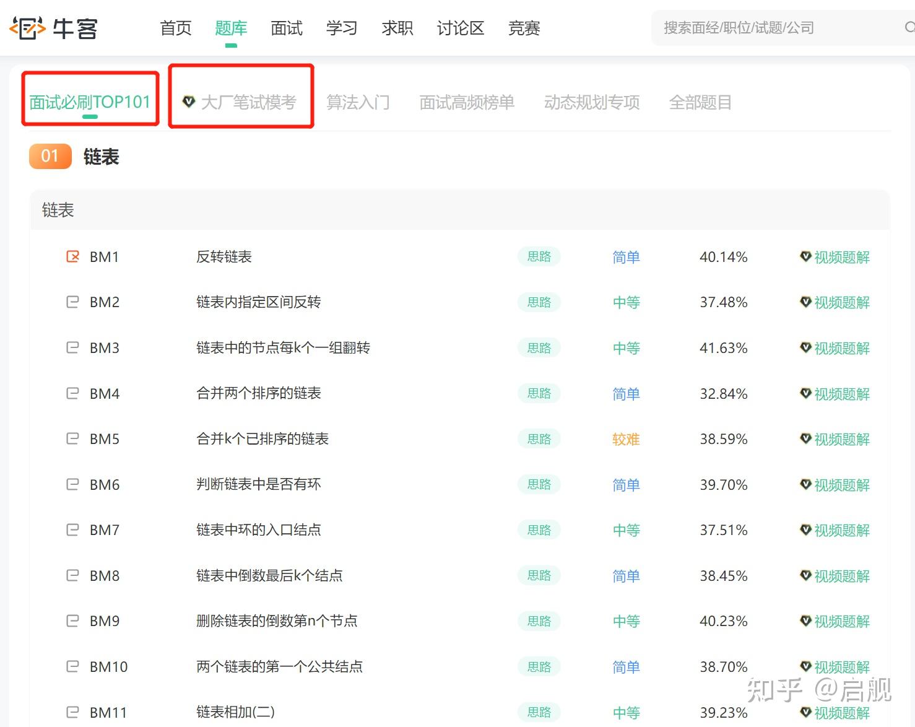The image size is (915, 727).
Task: Click the search magnifier icon
Action: coord(909,27)
